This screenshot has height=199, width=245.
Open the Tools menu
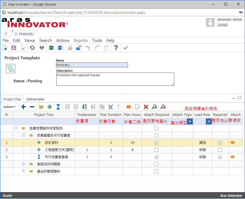(97, 41)
